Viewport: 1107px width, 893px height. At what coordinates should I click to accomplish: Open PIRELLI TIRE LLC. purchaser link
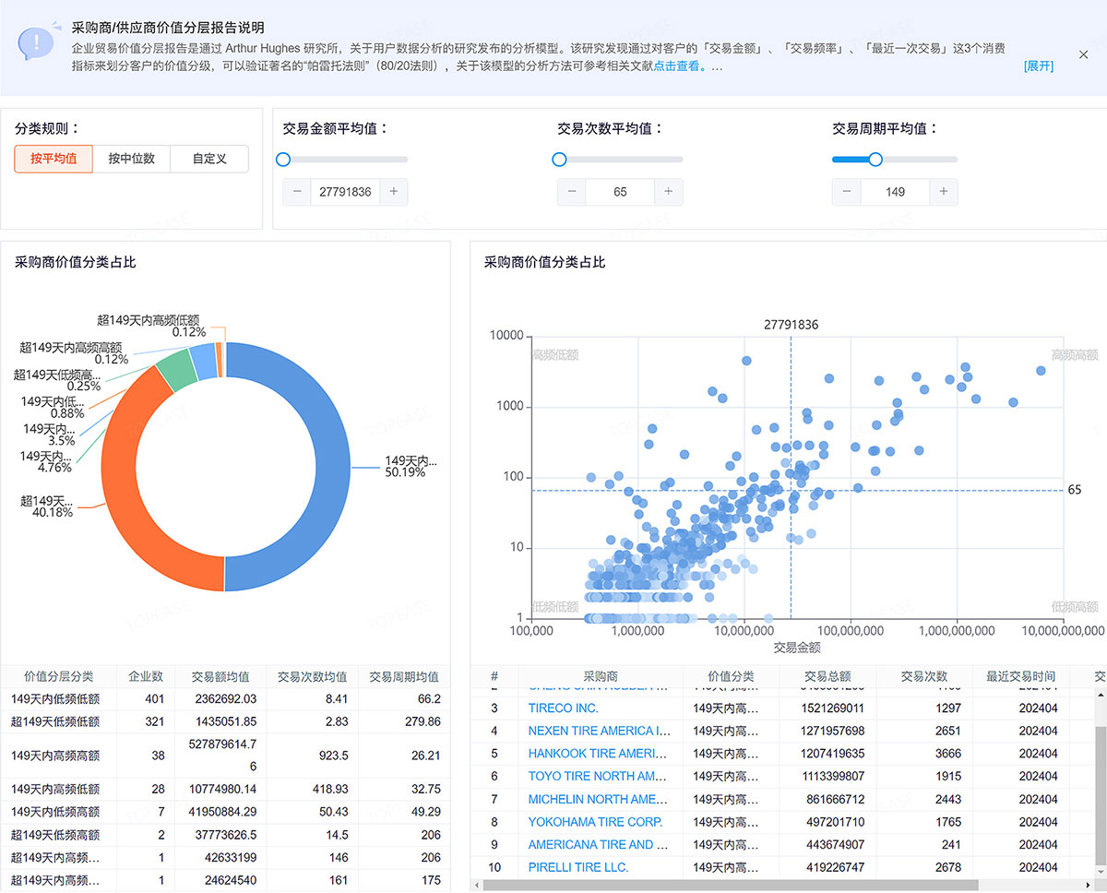point(577,867)
